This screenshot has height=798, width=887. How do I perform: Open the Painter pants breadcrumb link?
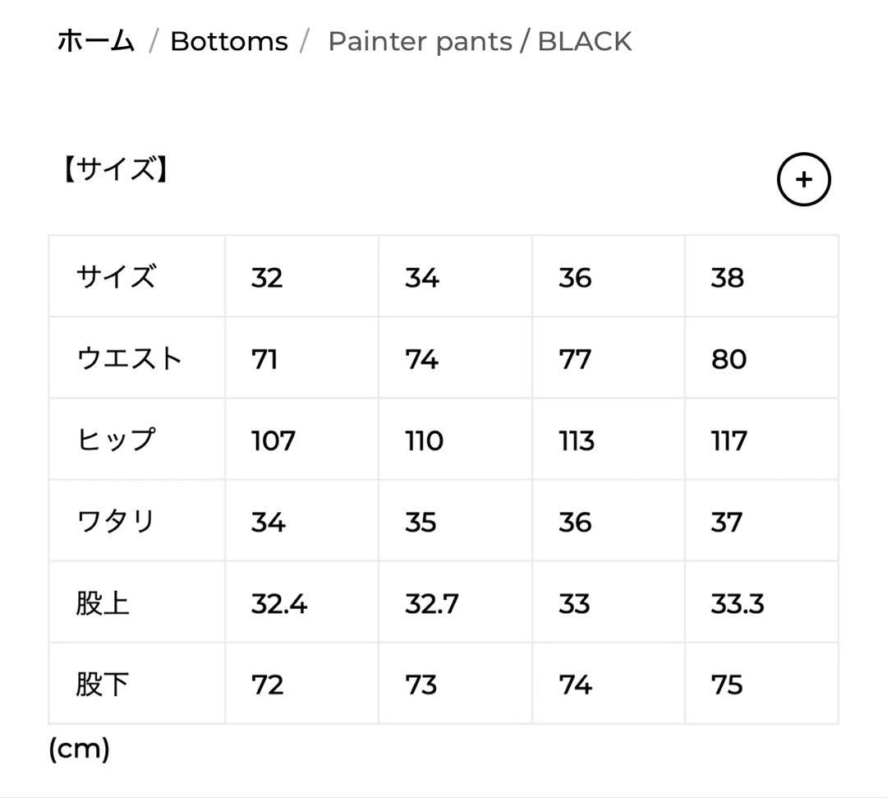[421, 40]
